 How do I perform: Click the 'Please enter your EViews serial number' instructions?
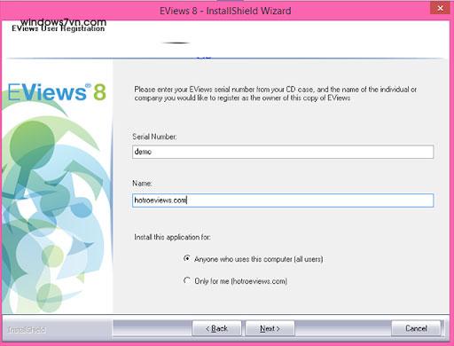276,93
